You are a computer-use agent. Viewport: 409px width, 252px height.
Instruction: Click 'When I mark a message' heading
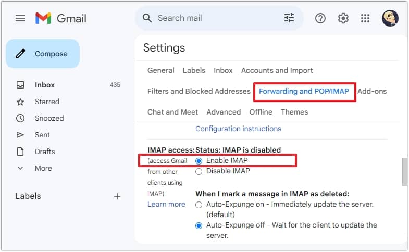[x=272, y=194]
